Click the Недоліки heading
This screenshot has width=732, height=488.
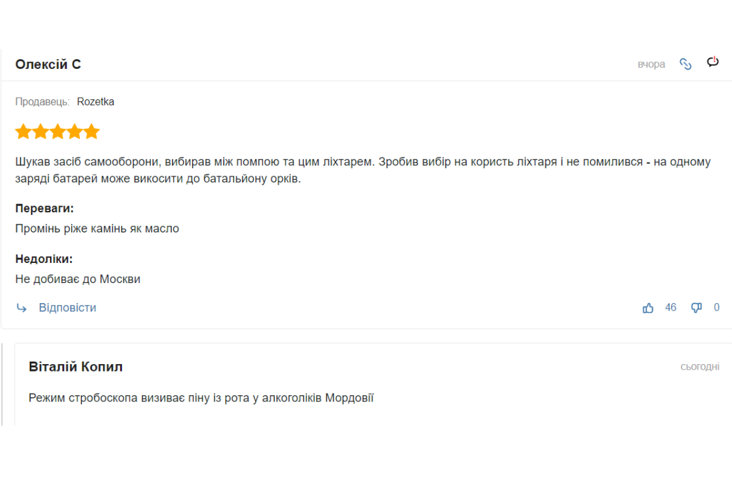click(x=44, y=259)
